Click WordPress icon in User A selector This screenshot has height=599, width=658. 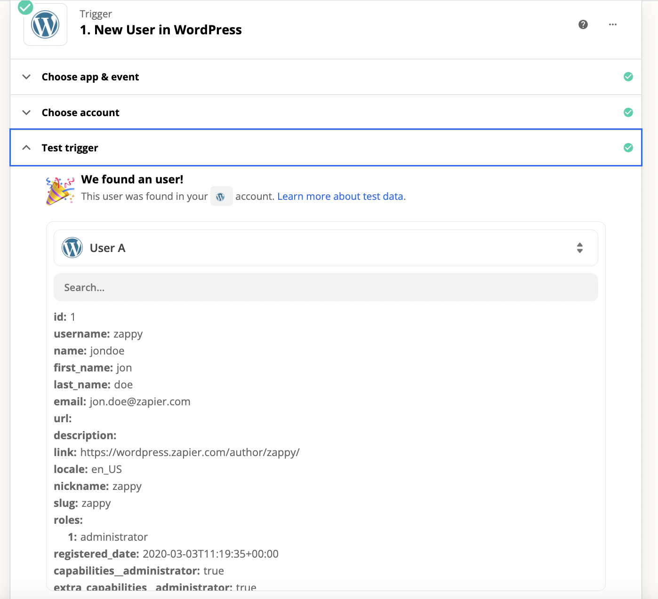click(x=72, y=248)
